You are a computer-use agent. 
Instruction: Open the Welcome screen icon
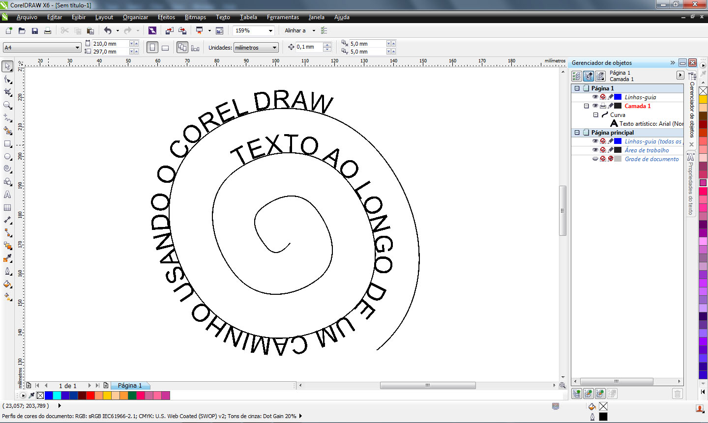point(219,30)
